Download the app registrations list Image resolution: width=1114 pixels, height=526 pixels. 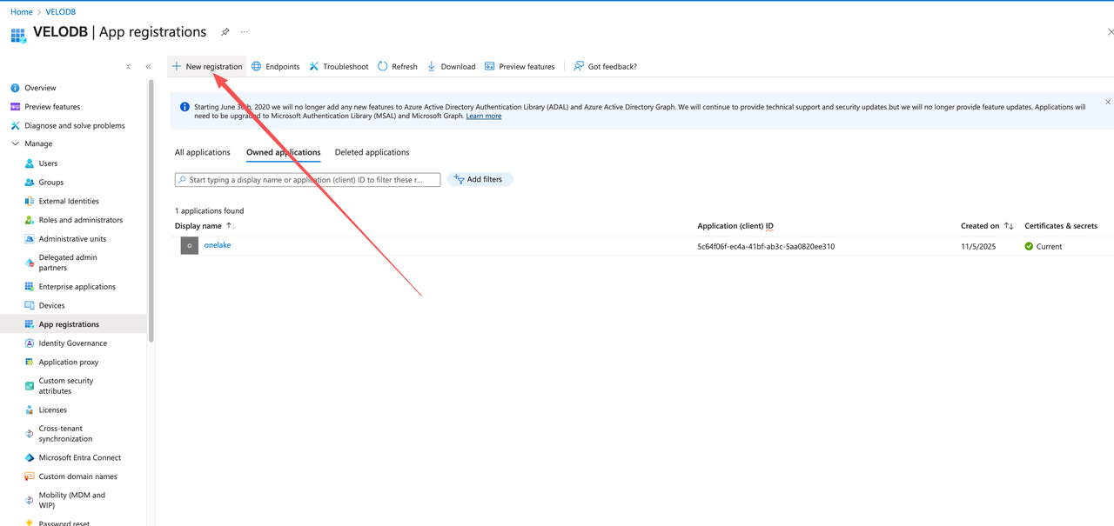pyautogui.click(x=451, y=66)
